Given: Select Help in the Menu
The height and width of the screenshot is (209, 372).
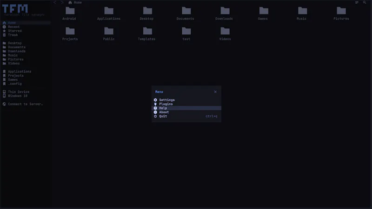Looking at the screenshot, I should point(186,108).
